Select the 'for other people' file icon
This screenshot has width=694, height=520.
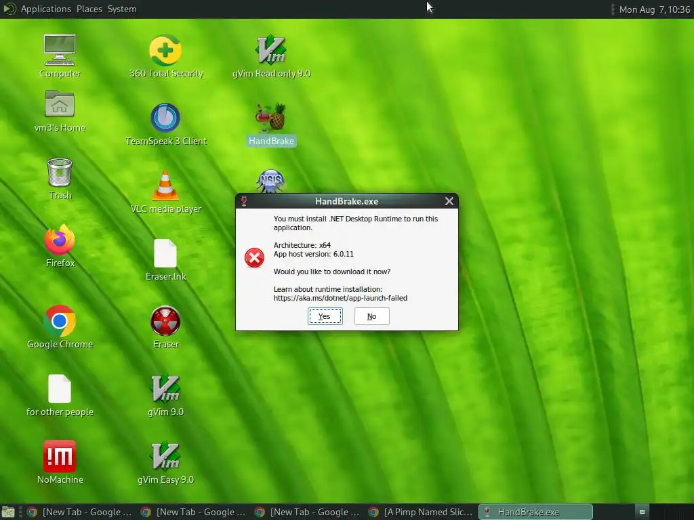point(60,389)
